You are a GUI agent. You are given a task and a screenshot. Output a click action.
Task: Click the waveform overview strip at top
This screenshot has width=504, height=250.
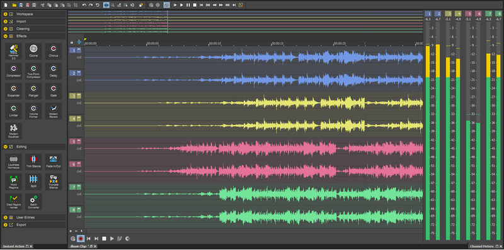[x=245, y=22]
